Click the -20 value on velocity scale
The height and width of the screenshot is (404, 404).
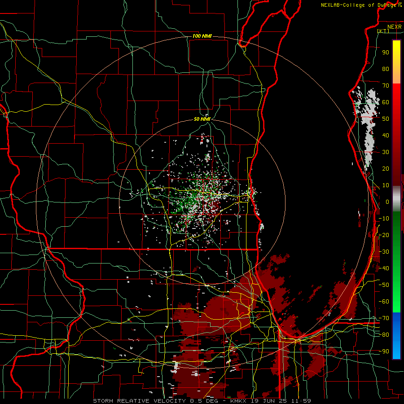384,235
